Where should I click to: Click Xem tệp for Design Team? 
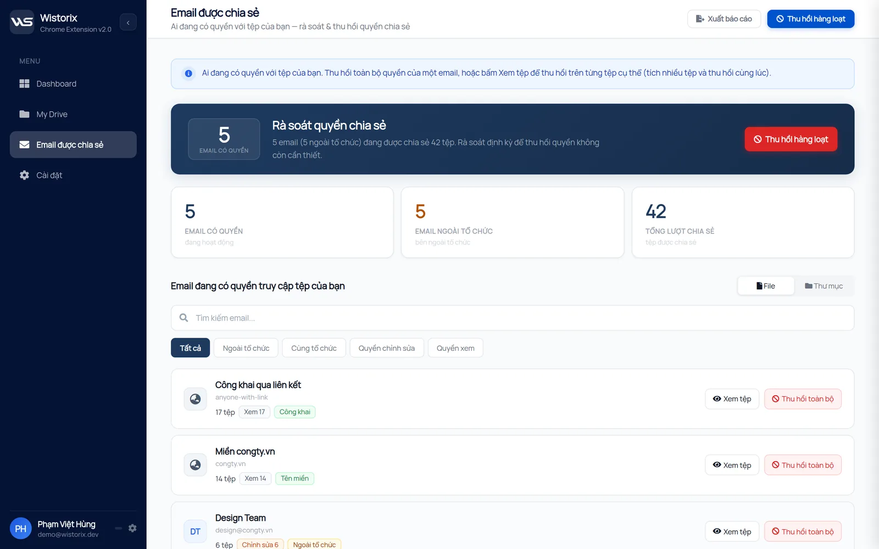pos(732,531)
